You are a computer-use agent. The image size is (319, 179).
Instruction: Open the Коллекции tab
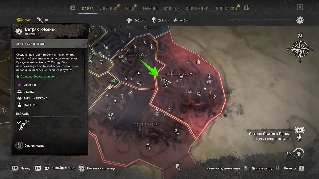point(197,8)
